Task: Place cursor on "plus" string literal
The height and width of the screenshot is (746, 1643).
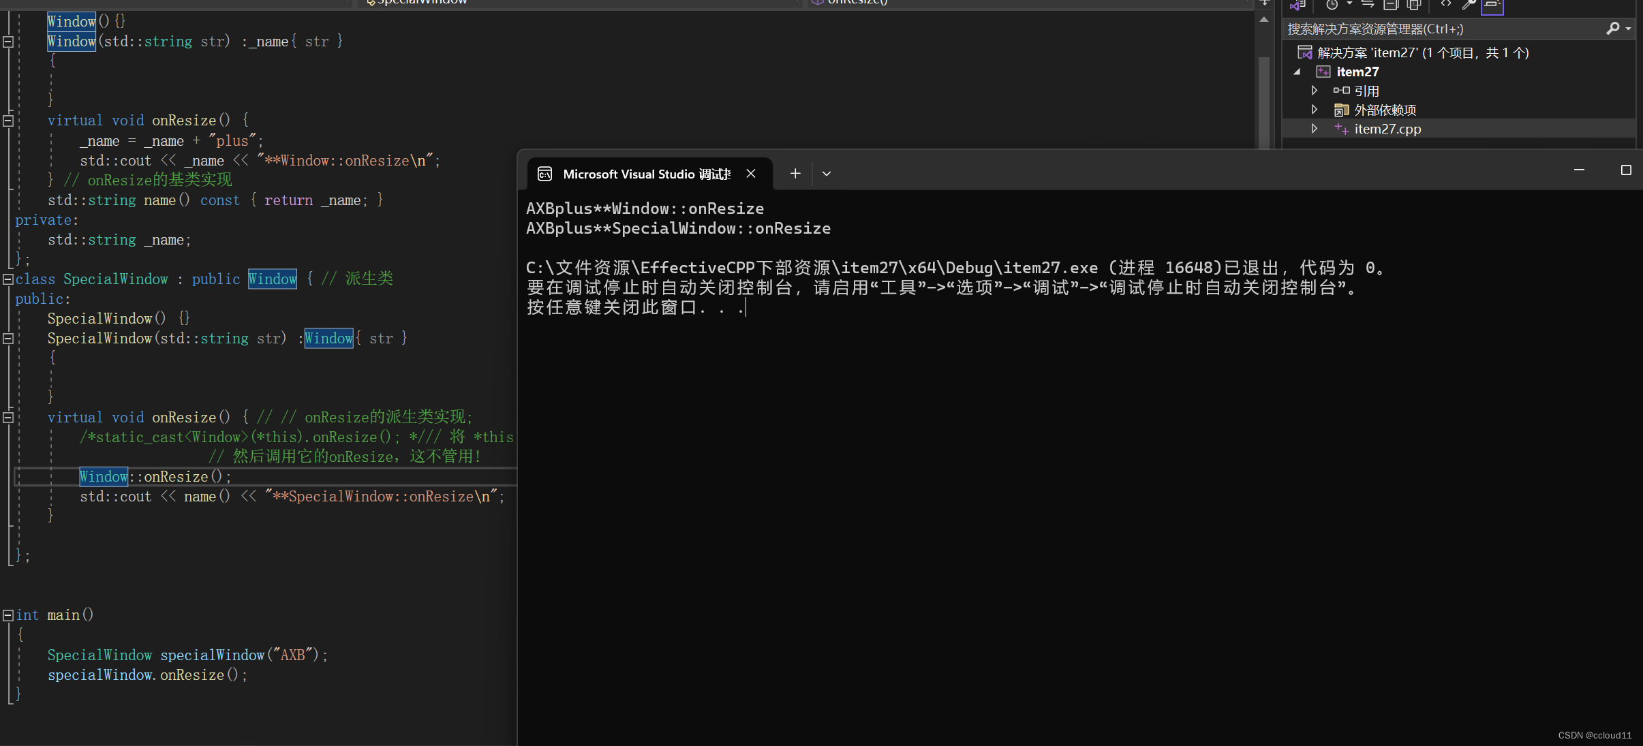Action: click(x=232, y=141)
